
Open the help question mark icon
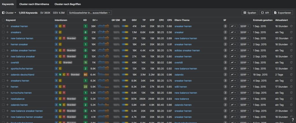293,120
